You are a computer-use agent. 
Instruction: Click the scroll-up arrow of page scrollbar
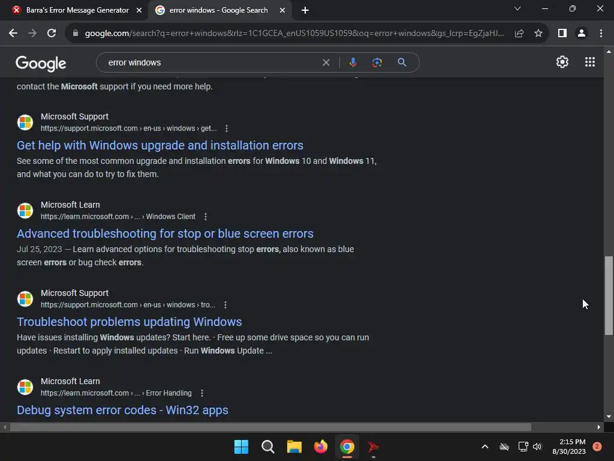pos(609,52)
